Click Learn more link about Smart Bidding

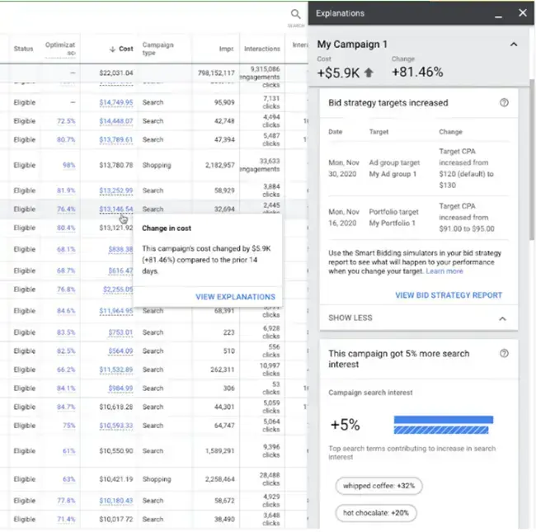444,271
